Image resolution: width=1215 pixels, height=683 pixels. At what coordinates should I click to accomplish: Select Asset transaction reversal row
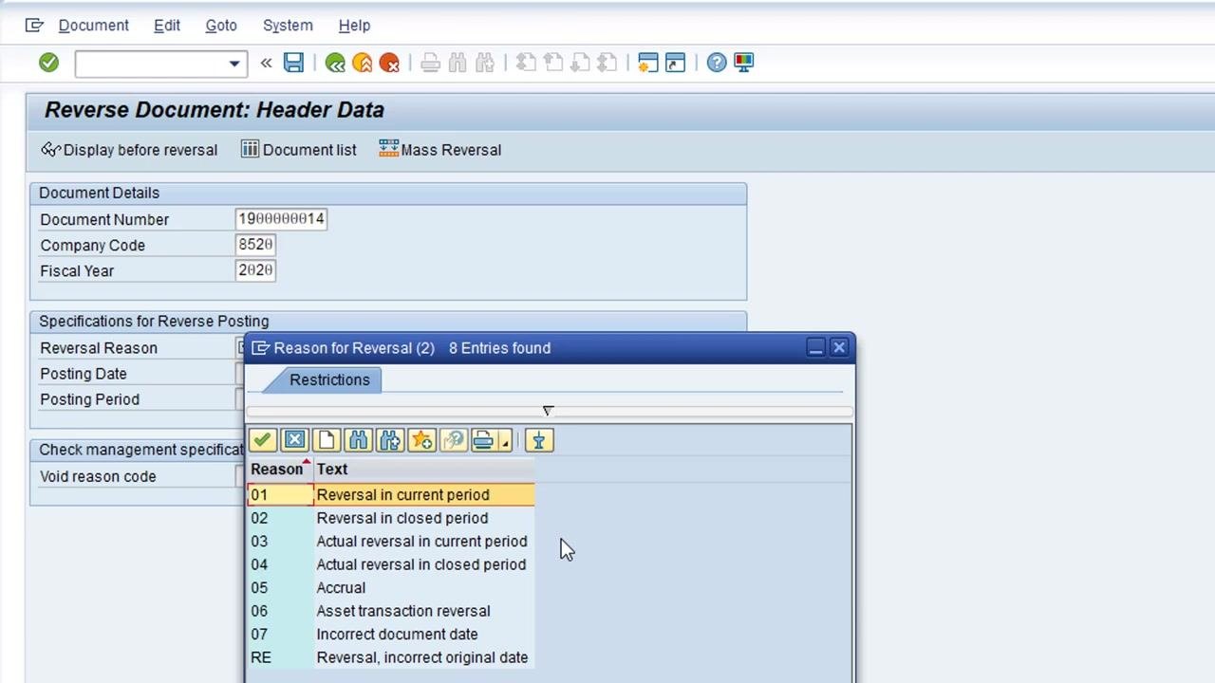coord(391,611)
